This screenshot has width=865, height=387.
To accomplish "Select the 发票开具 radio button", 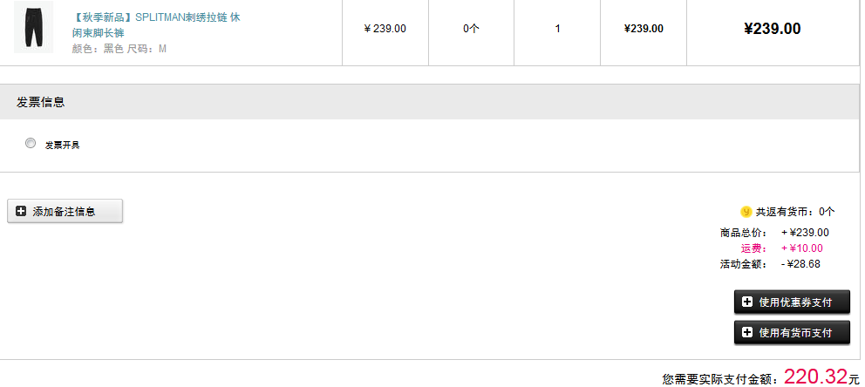I will click(x=31, y=143).
